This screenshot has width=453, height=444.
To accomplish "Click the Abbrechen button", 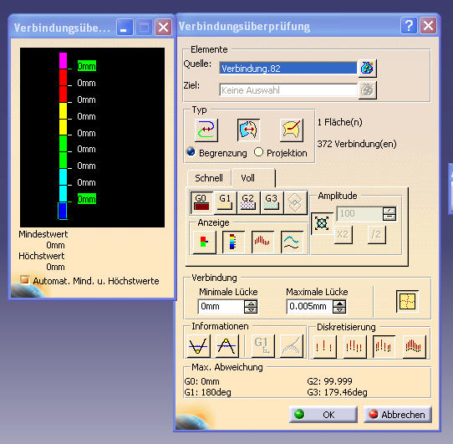I will click(x=398, y=415).
